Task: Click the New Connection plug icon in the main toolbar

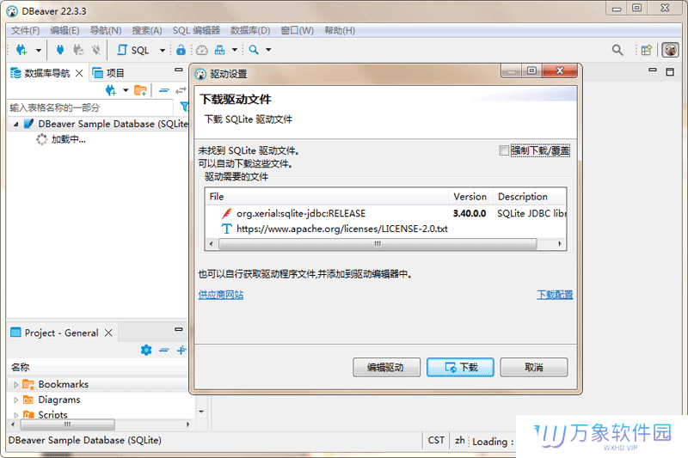Action: (x=21, y=50)
